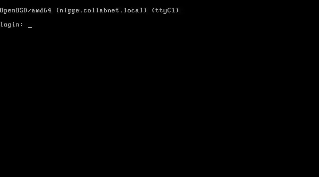
Task: Click the closing parenthesis after "local"
Action: (x=145, y=10)
